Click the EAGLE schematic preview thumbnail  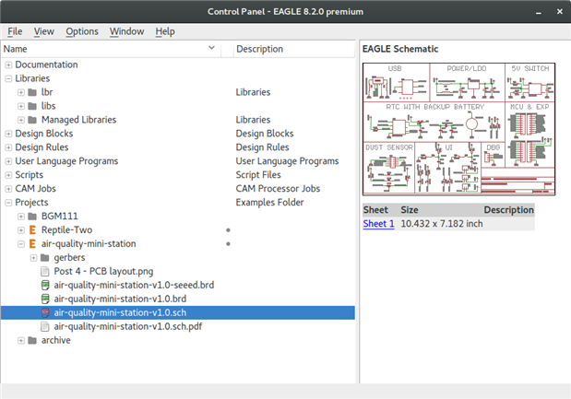(x=459, y=129)
